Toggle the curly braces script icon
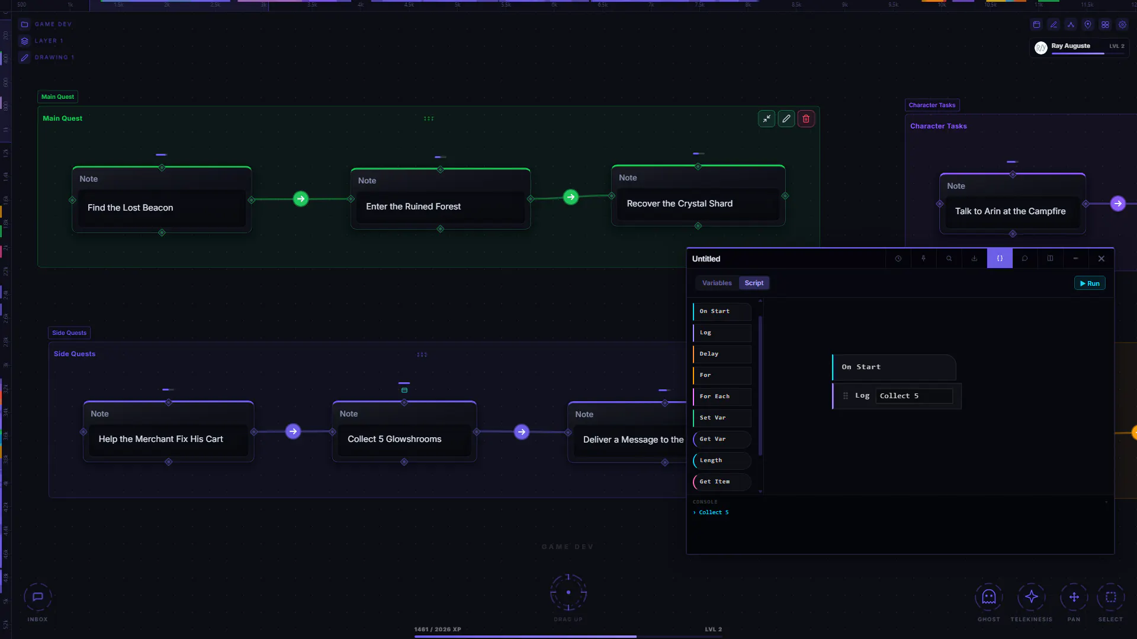Image resolution: width=1137 pixels, height=639 pixels. tap(1000, 259)
